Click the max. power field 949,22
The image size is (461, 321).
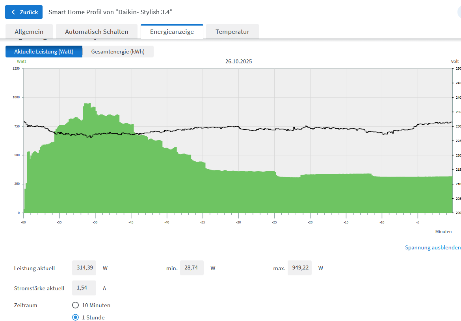299,268
